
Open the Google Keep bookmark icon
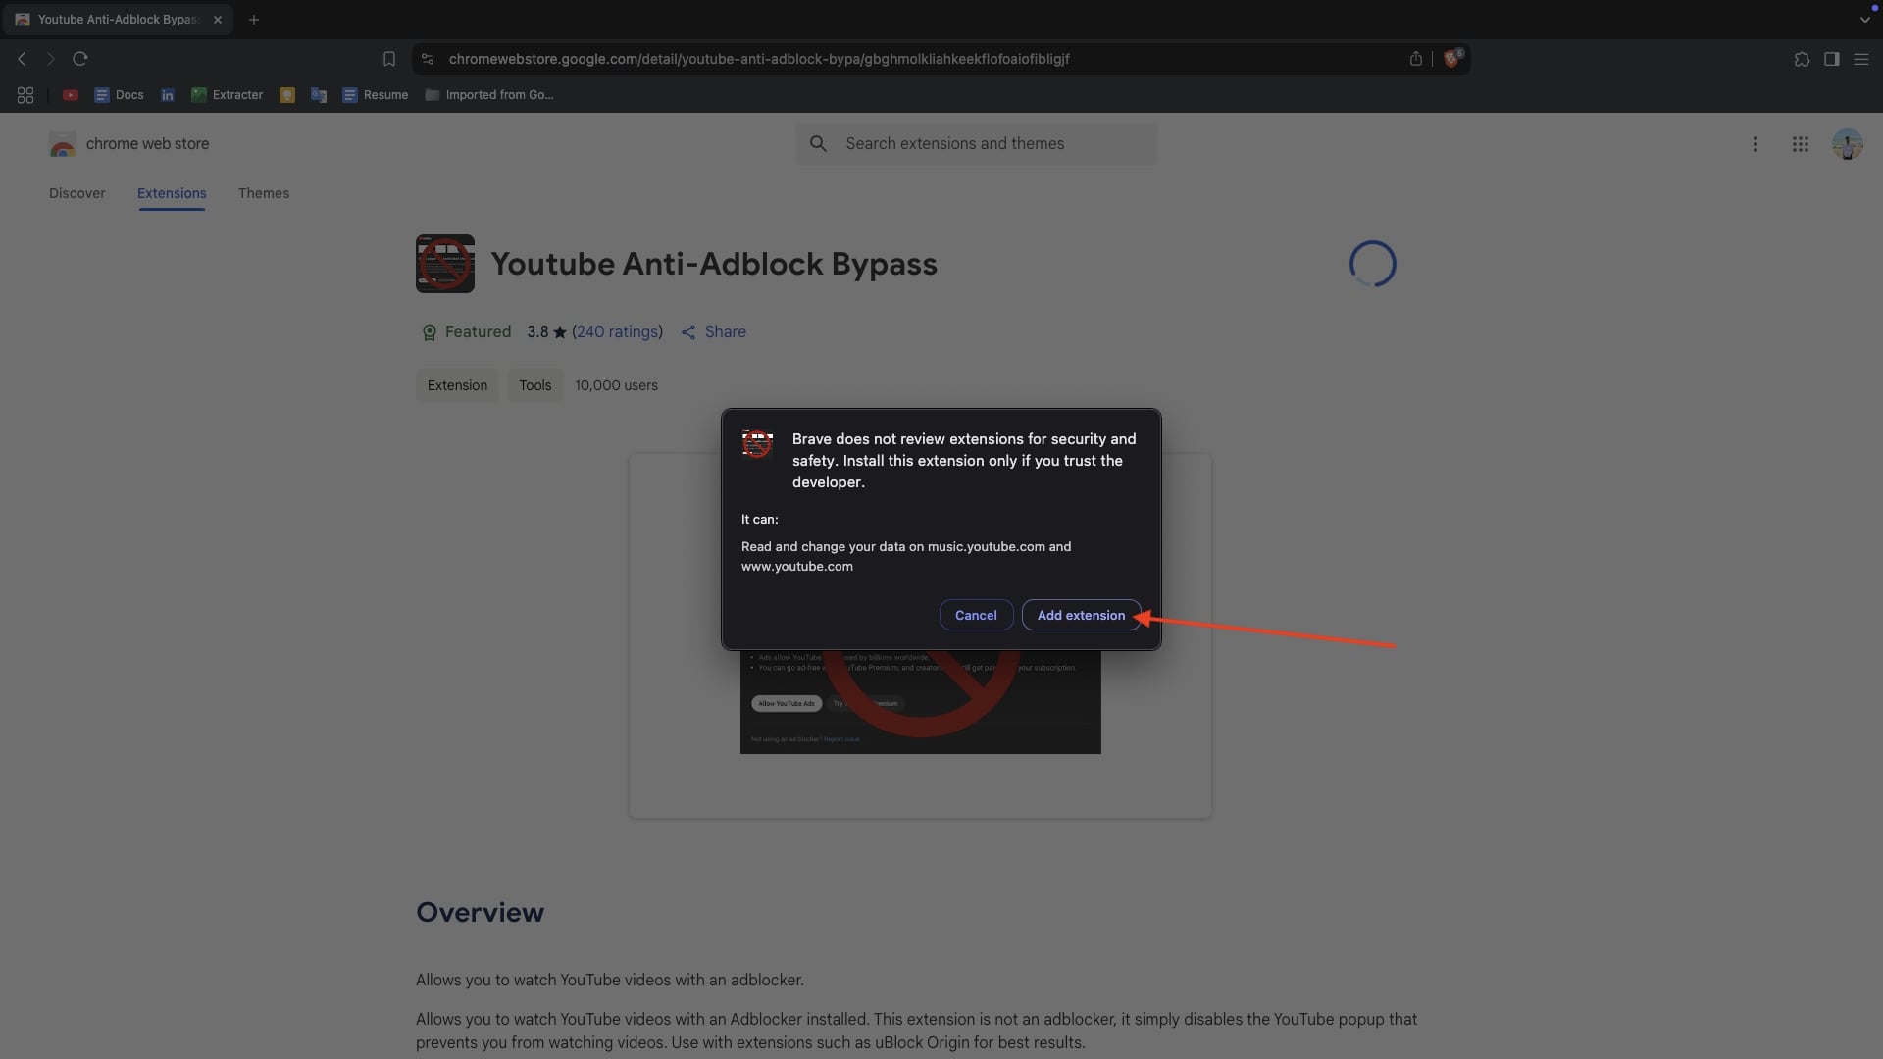click(x=286, y=95)
